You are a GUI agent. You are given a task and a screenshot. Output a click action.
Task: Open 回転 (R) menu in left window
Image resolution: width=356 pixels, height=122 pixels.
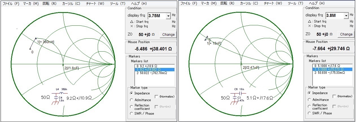point(49,4)
